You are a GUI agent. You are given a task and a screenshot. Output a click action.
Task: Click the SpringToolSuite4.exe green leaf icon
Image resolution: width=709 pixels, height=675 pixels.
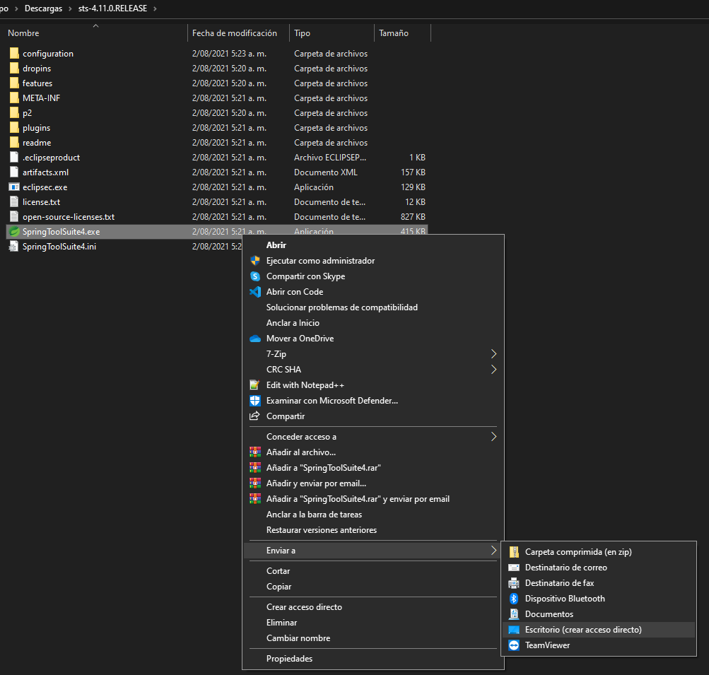14,232
